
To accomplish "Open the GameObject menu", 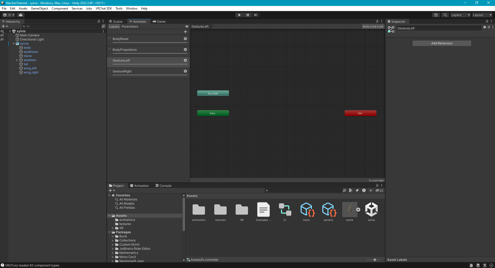I will 39,9.
